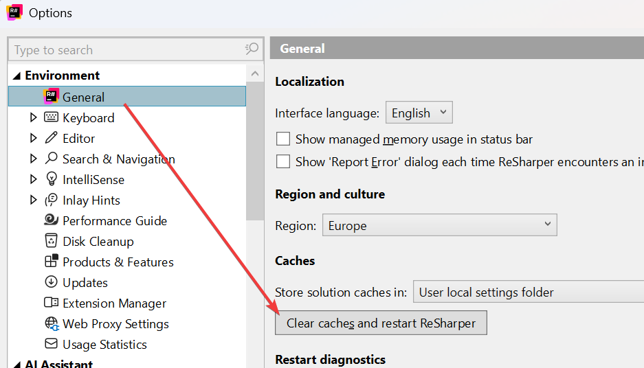The height and width of the screenshot is (368, 644).
Task: Open the Region dropdown showing Europe
Action: click(439, 225)
